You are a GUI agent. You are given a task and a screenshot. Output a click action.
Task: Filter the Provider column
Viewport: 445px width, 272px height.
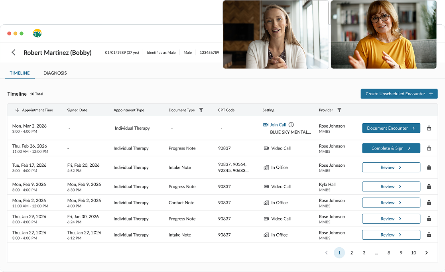coord(339,110)
